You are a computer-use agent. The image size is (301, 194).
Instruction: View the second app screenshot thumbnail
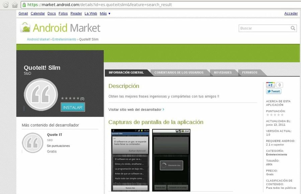tap(171, 160)
